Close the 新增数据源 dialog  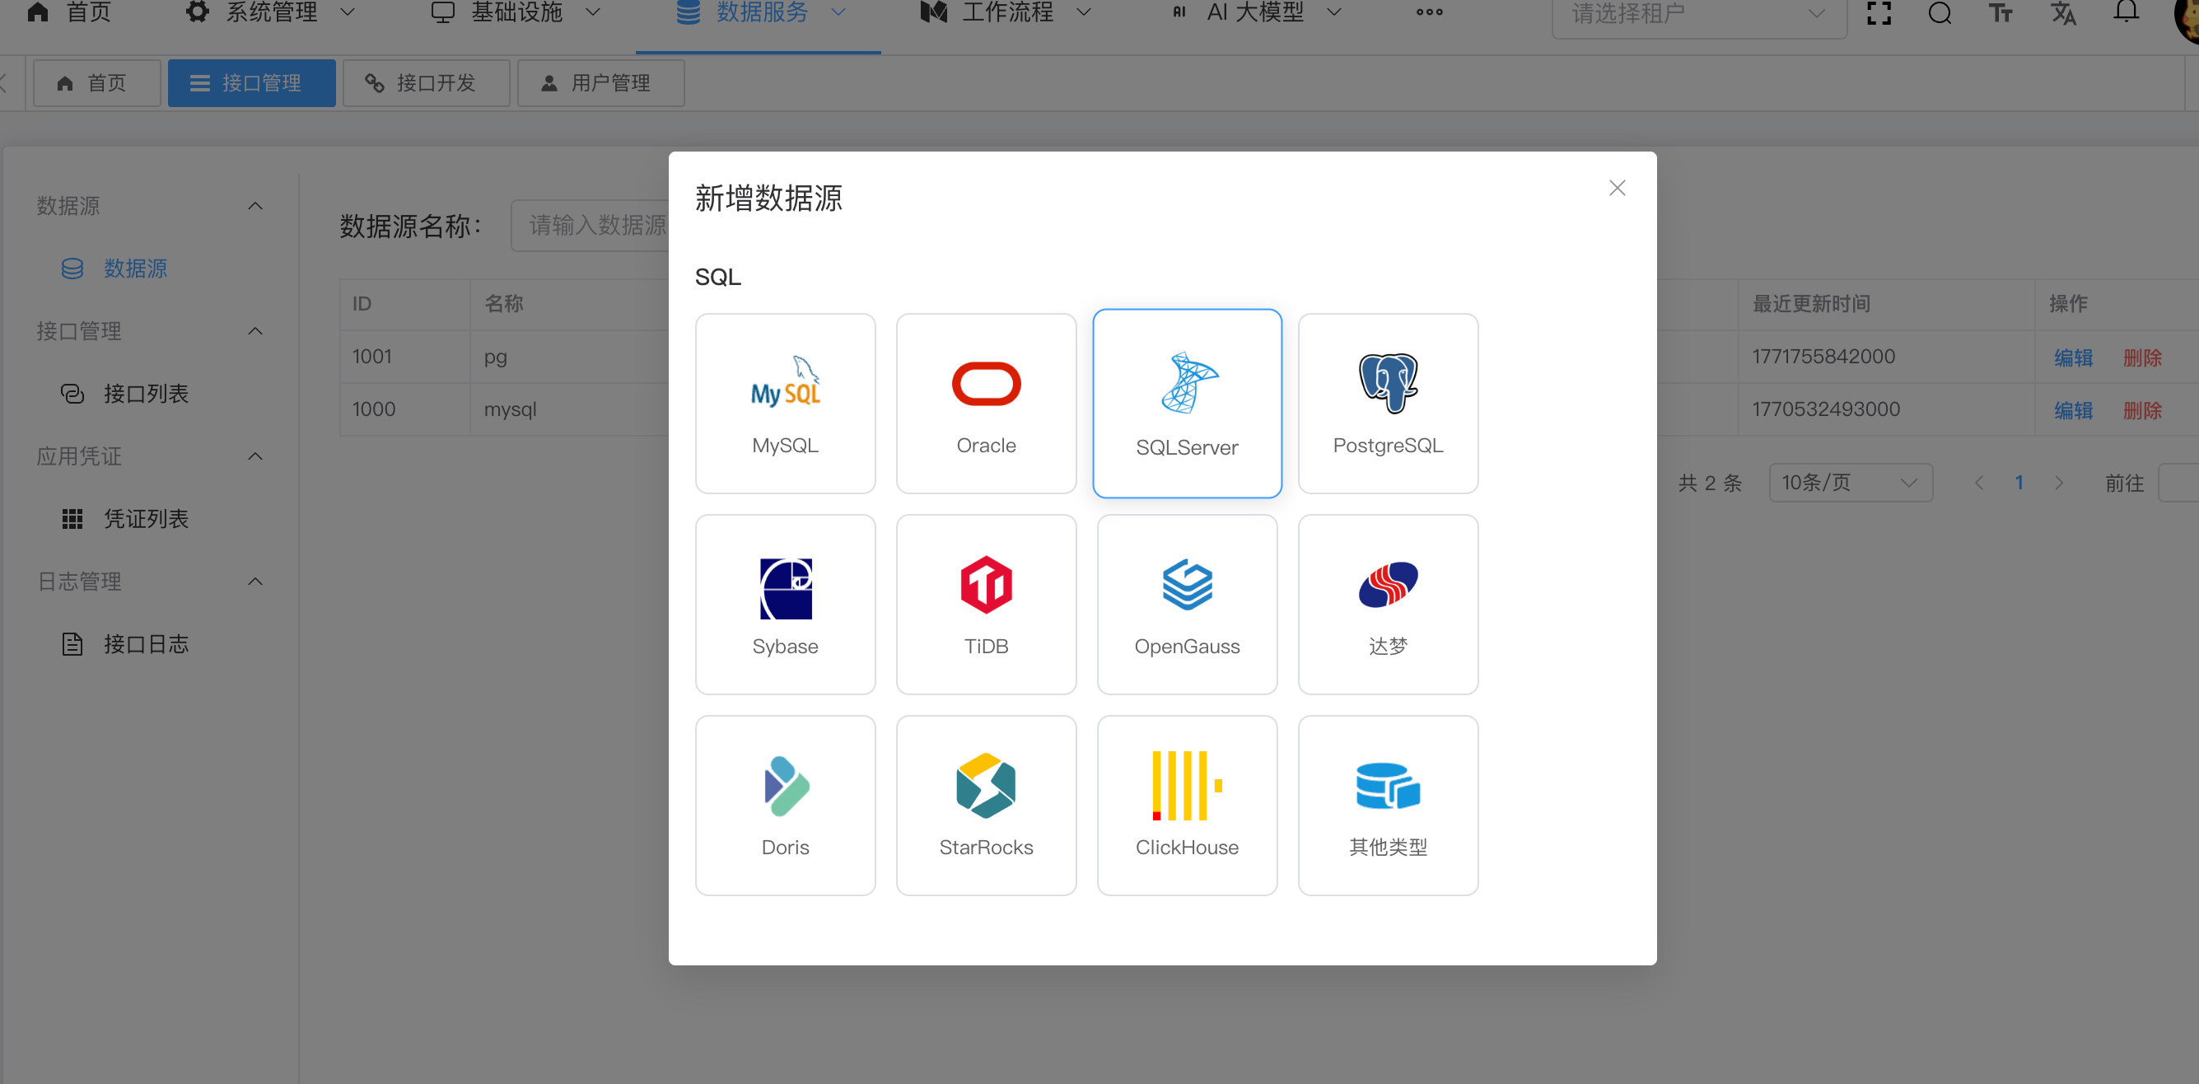1616,188
